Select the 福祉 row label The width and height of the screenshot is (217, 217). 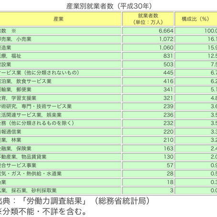tap(16, 56)
